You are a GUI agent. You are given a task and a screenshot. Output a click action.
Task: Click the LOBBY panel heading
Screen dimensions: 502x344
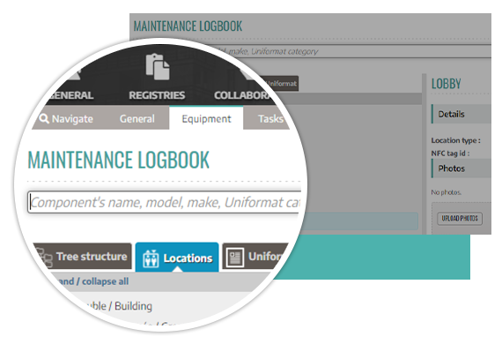pos(446,84)
